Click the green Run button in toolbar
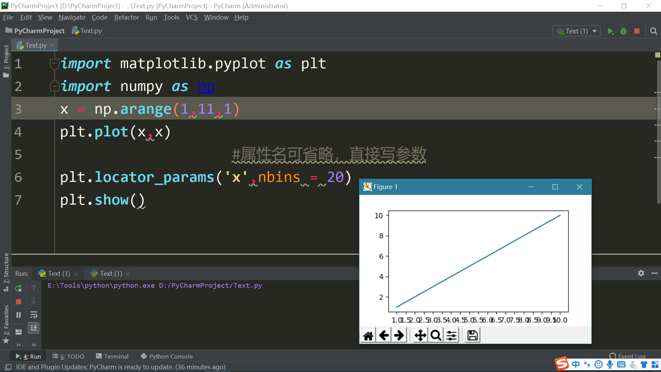661x372 pixels. point(610,31)
